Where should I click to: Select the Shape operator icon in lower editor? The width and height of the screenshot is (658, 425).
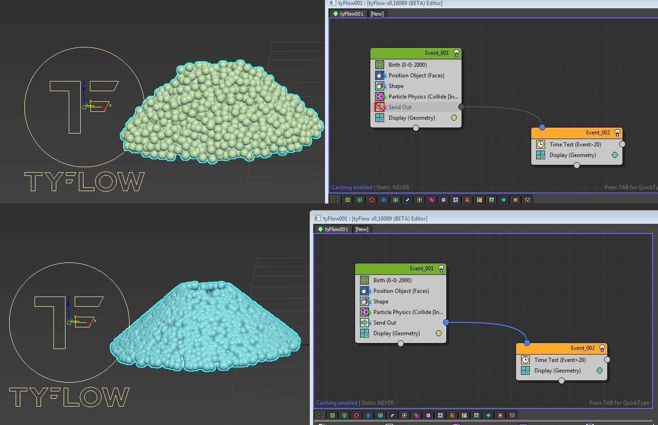364,302
